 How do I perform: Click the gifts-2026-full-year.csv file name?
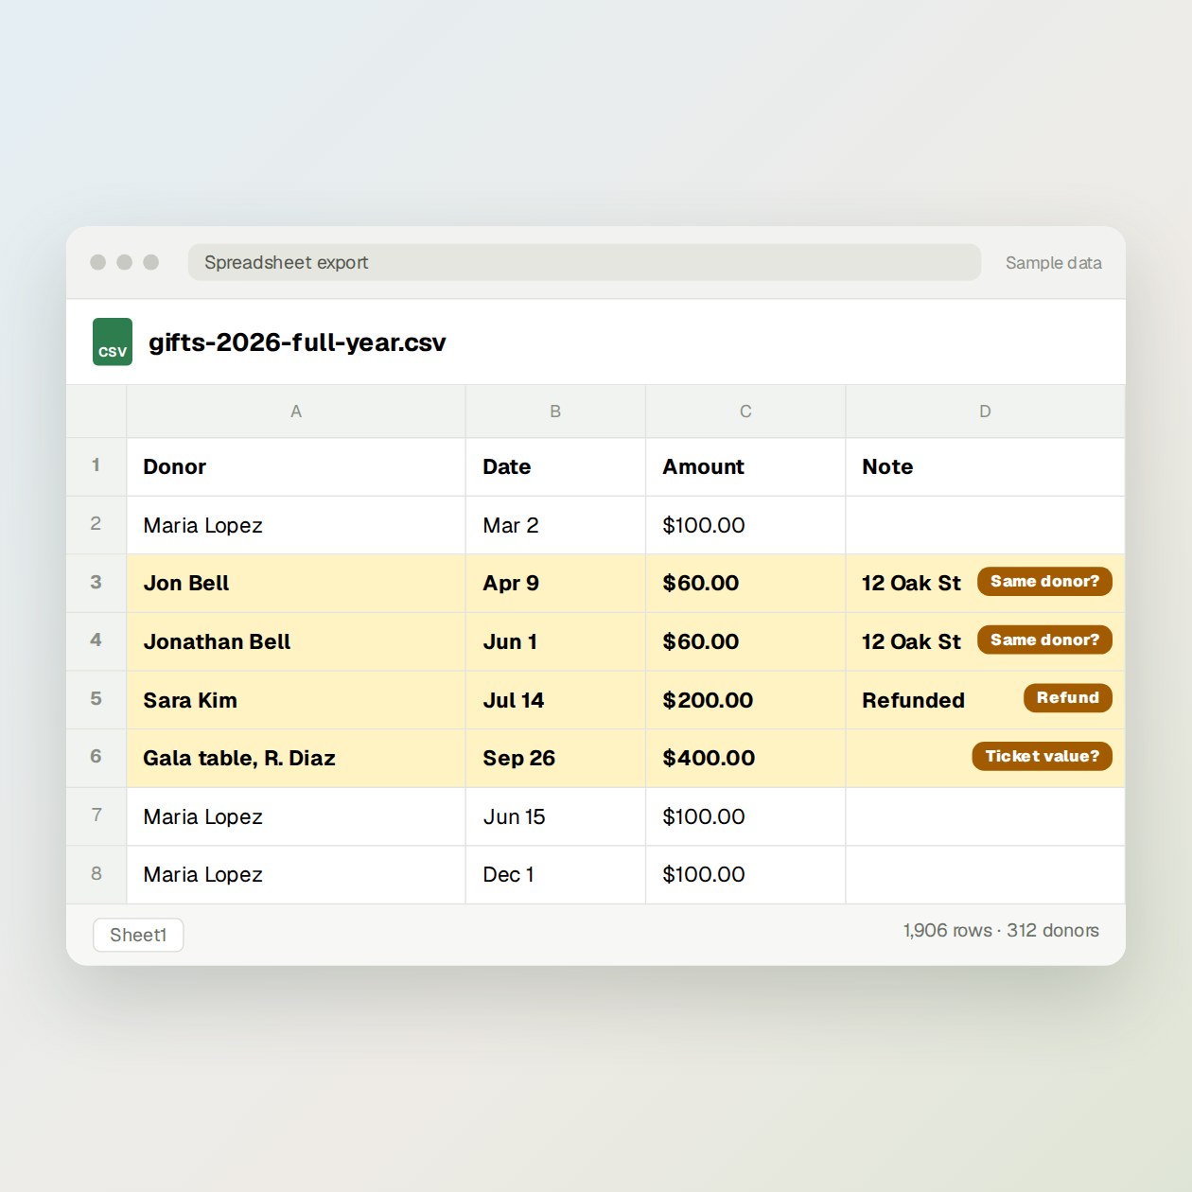pos(297,342)
